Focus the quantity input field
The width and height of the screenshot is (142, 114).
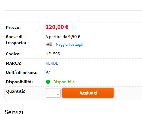pos(53,93)
